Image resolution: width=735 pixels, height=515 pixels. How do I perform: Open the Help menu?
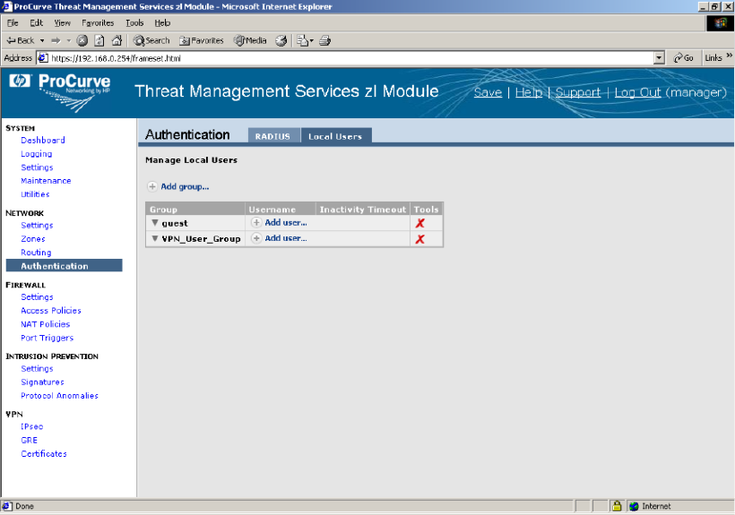point(162,23)
